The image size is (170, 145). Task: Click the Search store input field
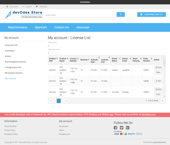click(81, 15)
